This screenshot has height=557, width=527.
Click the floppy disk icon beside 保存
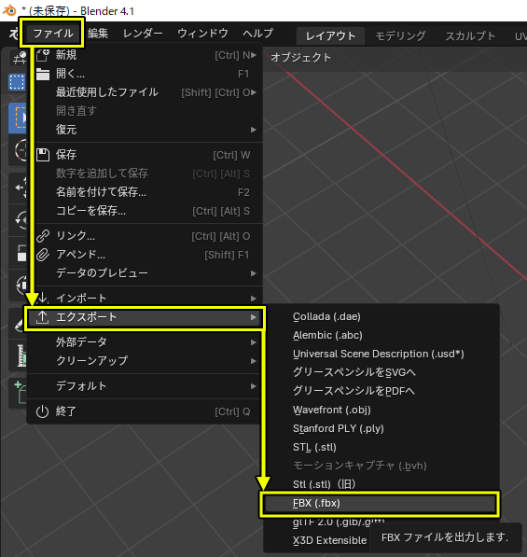point(43,155)
